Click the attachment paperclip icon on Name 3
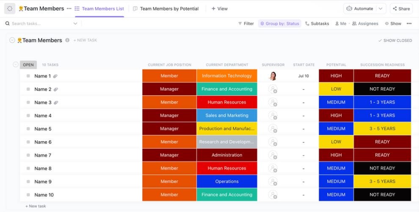This screenshot has height=212, width=419. coord(55,103)
